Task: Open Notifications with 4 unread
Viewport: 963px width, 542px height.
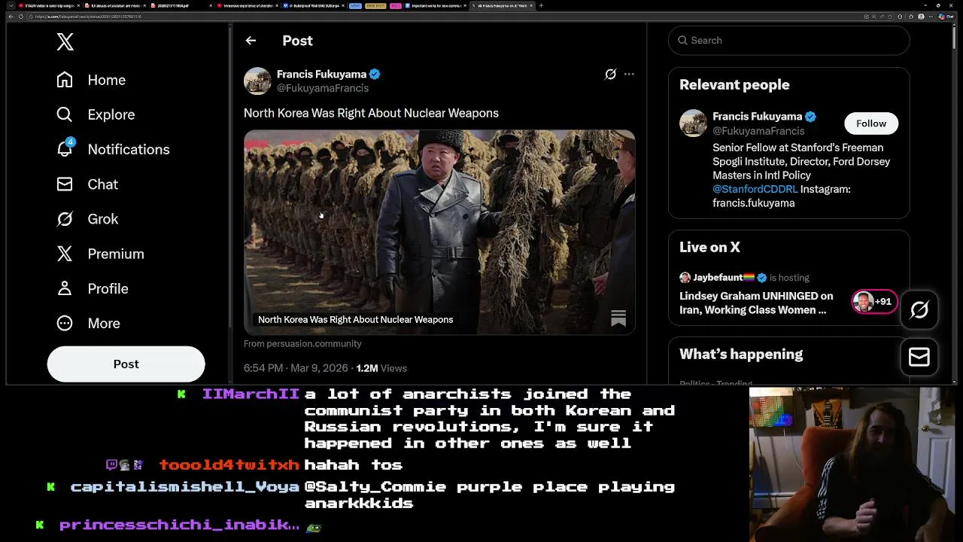Action: pyautogui.click(x=113, y=149)
